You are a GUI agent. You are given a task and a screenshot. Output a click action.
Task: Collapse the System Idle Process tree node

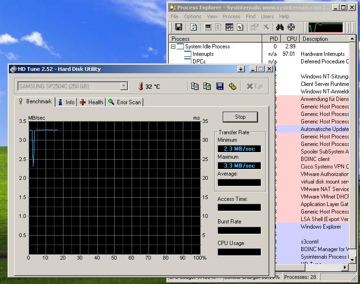tap(173, 46)
